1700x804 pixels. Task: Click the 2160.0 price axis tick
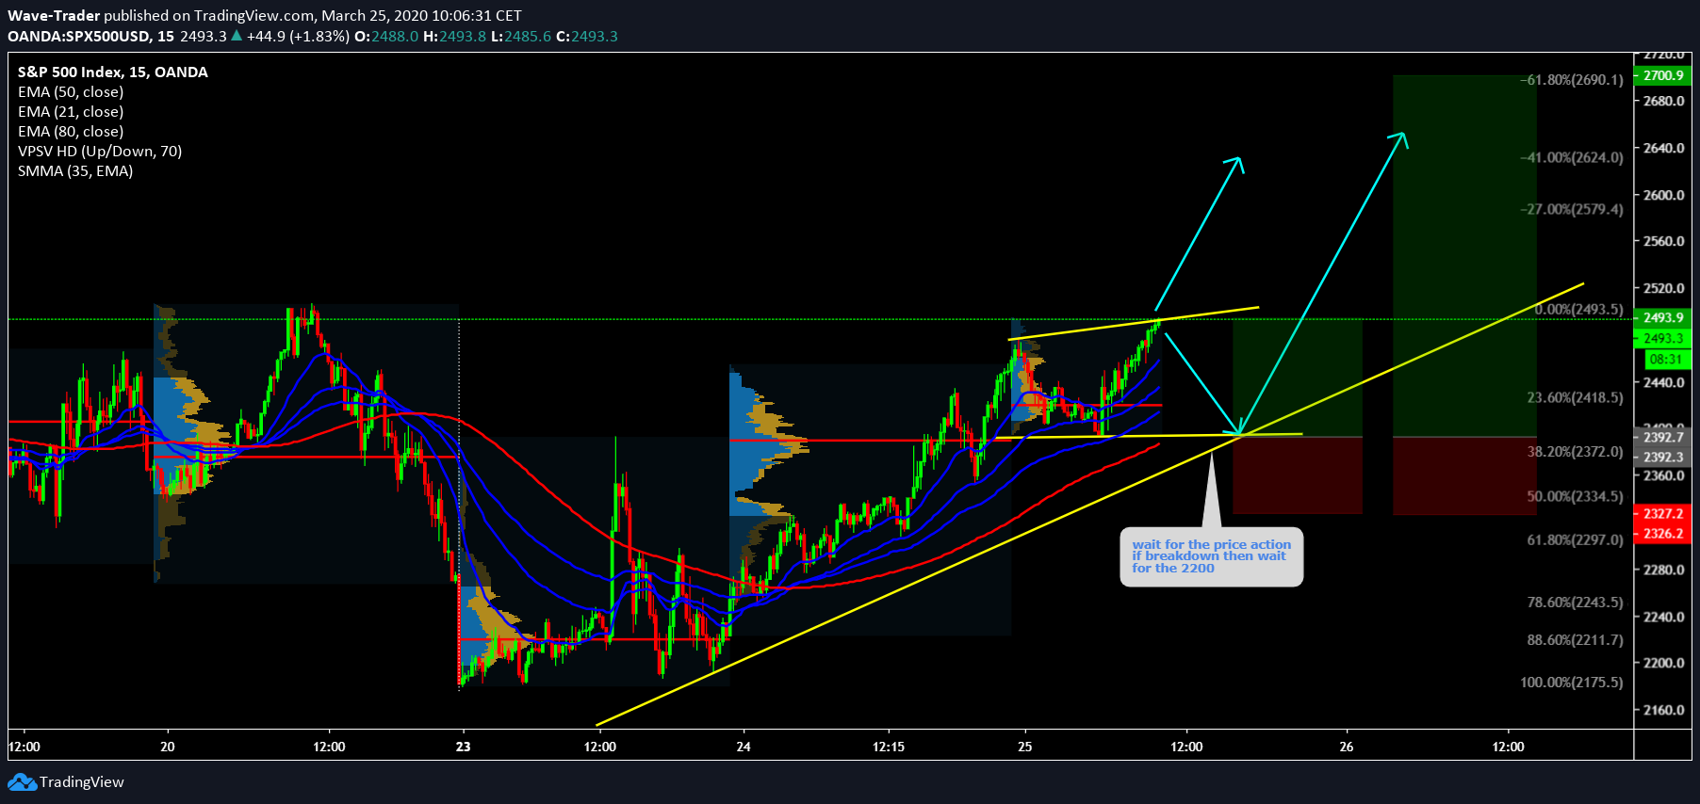1663,710
